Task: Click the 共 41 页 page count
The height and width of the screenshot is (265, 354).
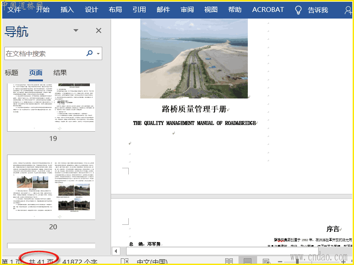Action: point(41,262)
